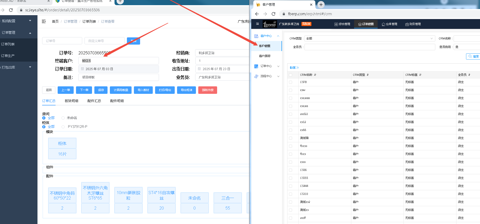This screenshot has height=224, width=480.
Task: Click the hamburger menu icon beside Tenne logo
Action: (x=257, y=24)
